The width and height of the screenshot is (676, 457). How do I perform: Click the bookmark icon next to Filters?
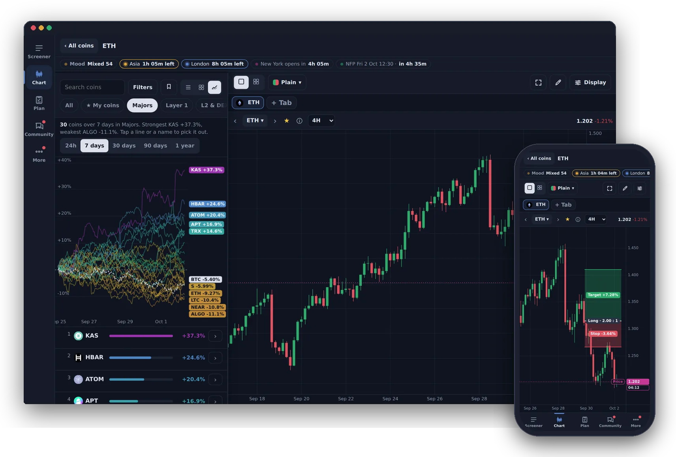tap(169, 87)
